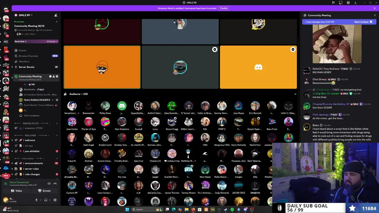
Task: Toggle microphone mute in user panel
Action: 36,200
